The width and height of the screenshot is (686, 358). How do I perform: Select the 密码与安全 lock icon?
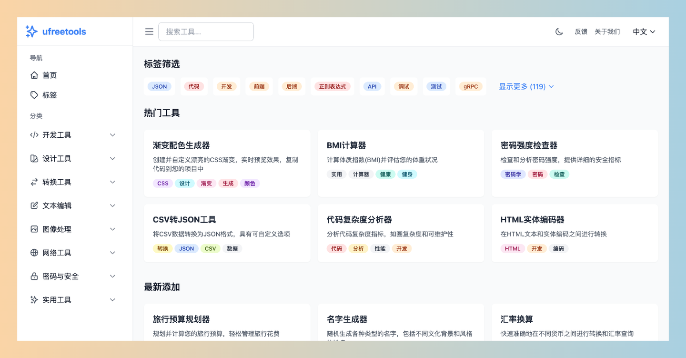pyautogui.click(x=34, y=276)
